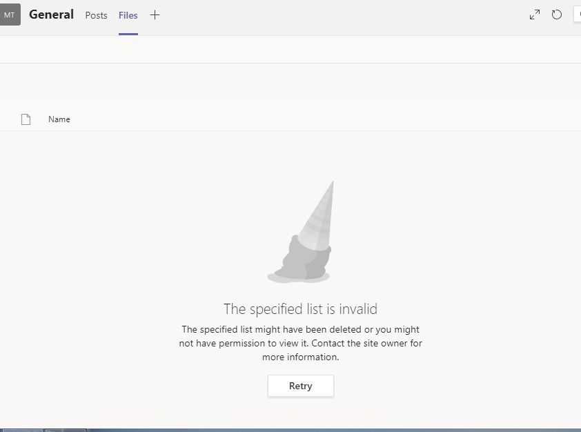Click the file type column icon
This screenshot has height=432, width=581.
[26, 119]
